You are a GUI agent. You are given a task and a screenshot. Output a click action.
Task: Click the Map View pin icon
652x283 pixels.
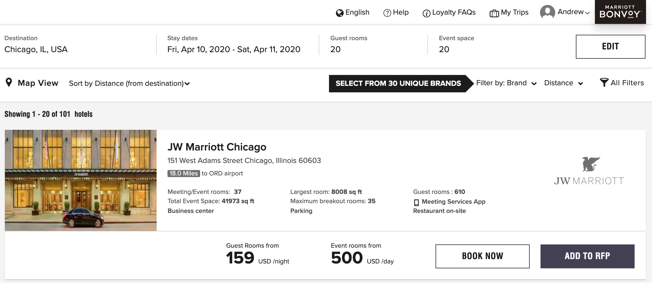[9, 83]
